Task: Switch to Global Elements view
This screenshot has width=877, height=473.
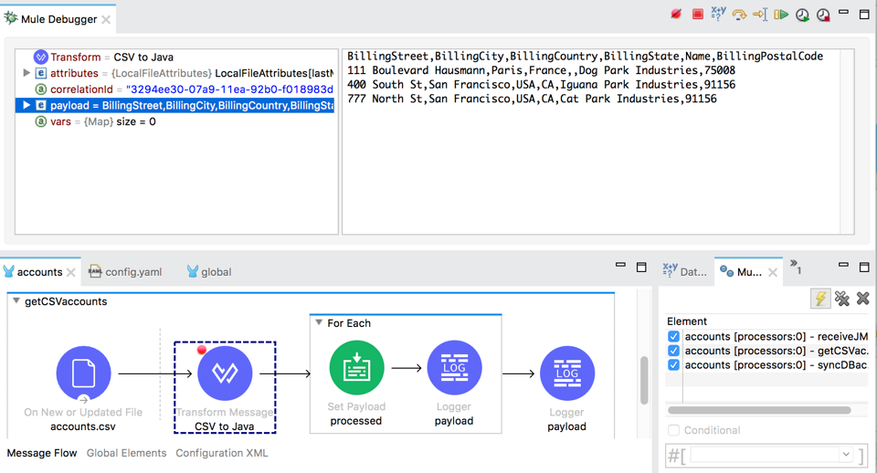Action: pyautogui.click(x=126, y=453)
